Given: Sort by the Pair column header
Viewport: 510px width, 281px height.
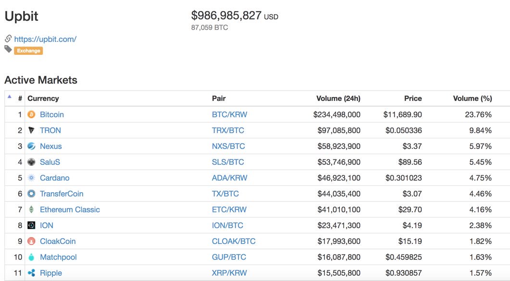Looking at the screenshot, I should click(219, 98).
